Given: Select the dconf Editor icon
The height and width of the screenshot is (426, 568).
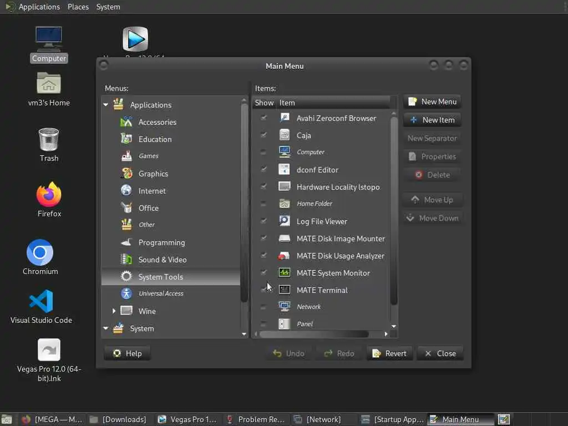Looking at the screenshot, I should pos(285,169).
